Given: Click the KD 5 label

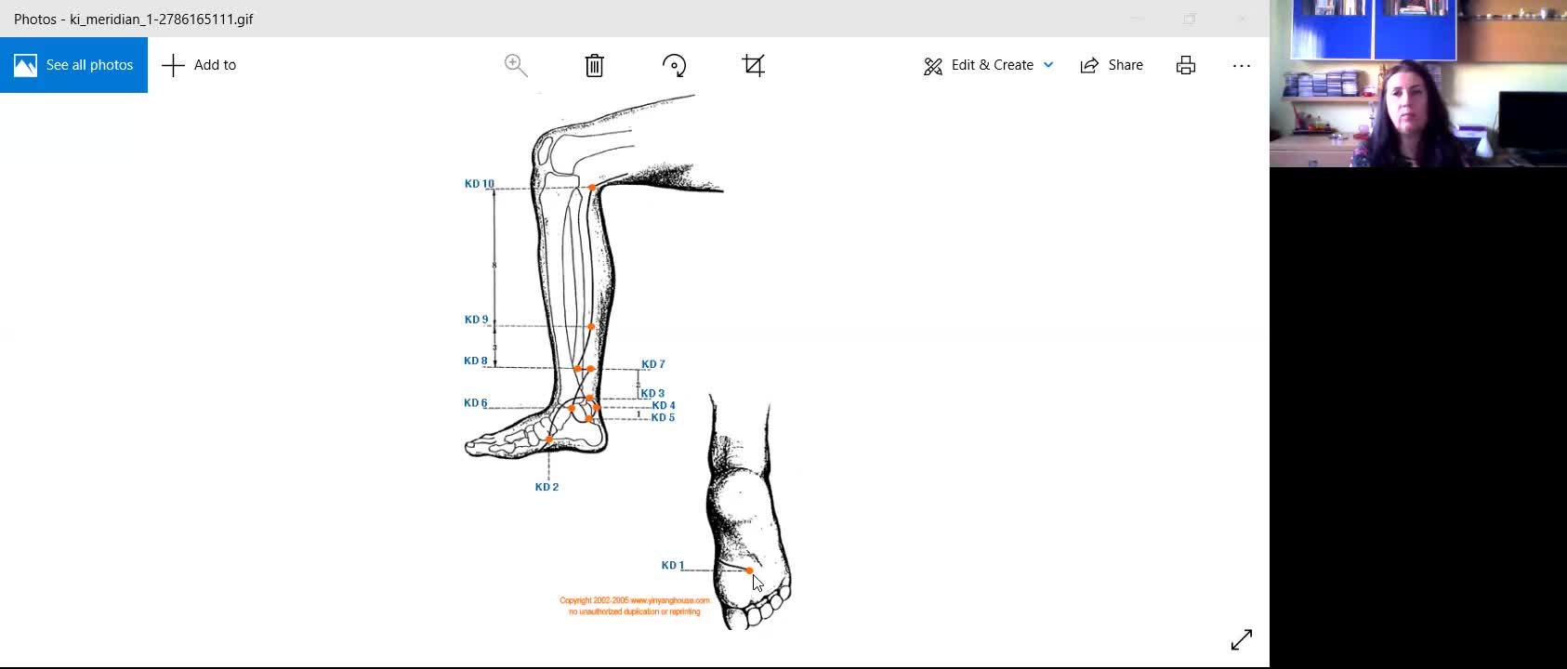Looking at the screenshot, I should (x=664, y=418).
